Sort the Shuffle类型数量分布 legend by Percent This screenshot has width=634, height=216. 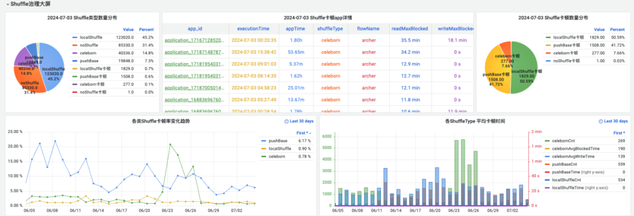146,29
